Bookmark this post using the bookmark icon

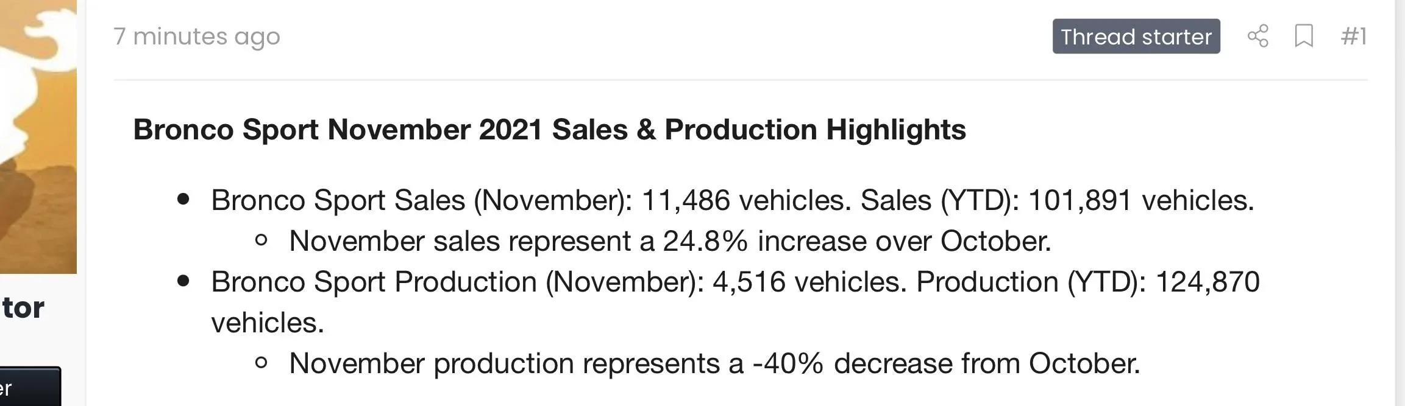1303,36
